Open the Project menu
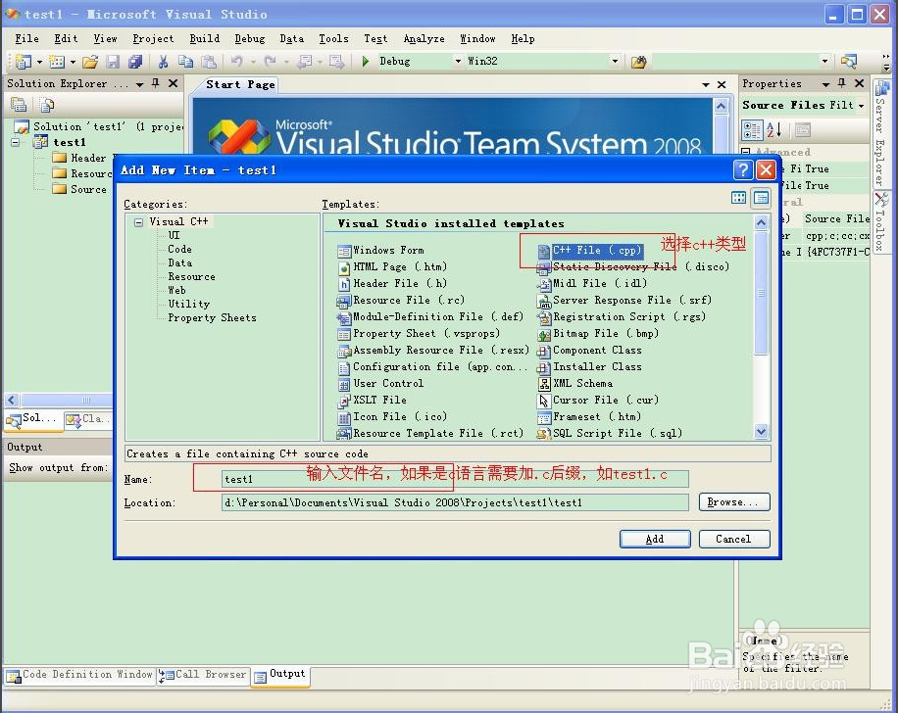 (153, 38)
